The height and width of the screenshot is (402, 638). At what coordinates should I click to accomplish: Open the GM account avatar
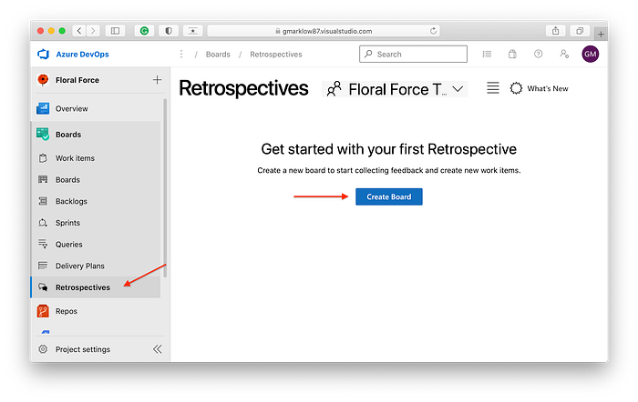click(x=590, y=54)
